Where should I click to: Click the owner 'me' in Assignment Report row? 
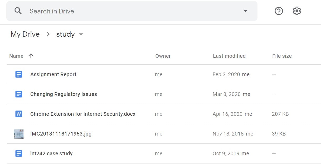point(159,75)
